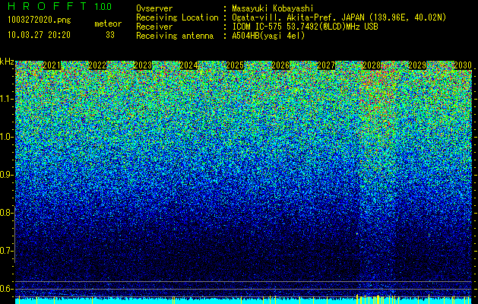Click the 0.7 frequency axis label
478x304 pixels.
click(x=6, y=251)
